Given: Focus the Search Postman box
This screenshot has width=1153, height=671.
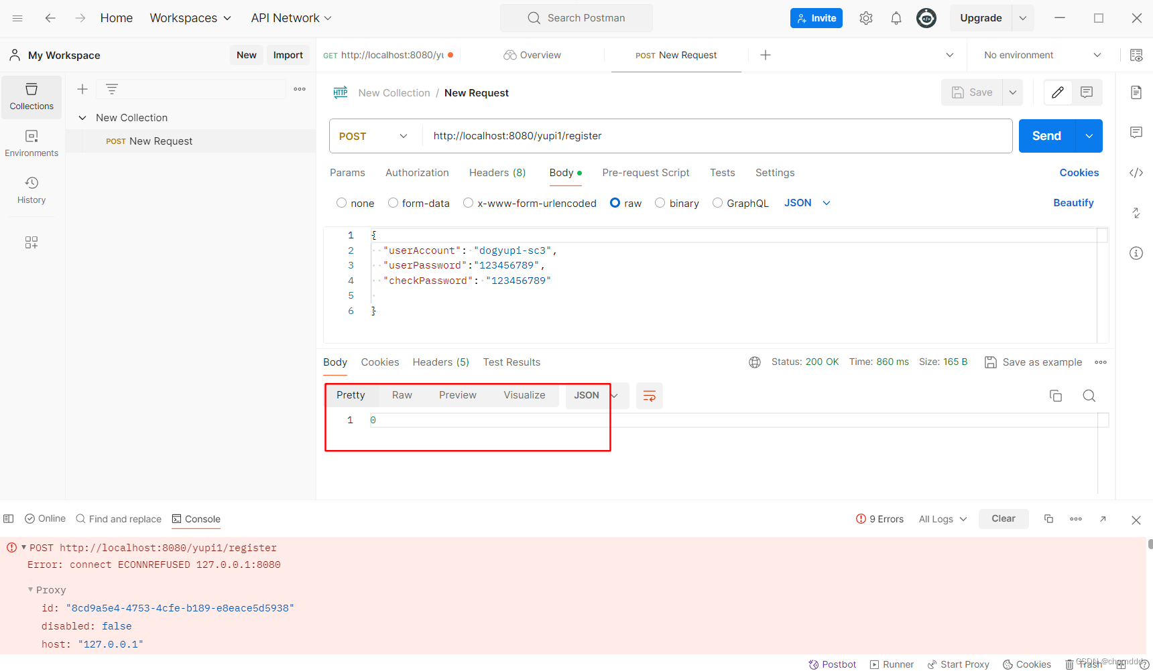Looking at the screenshot, I should [576, 18].
